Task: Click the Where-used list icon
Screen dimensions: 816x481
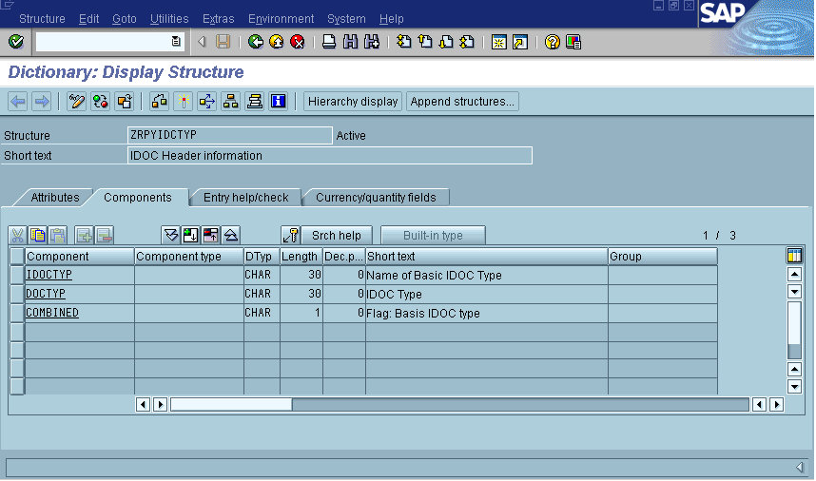Action: tap(207, 102)
